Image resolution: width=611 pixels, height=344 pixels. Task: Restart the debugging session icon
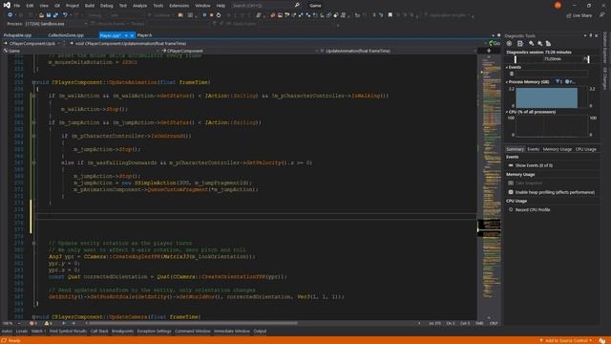(219, 15)
